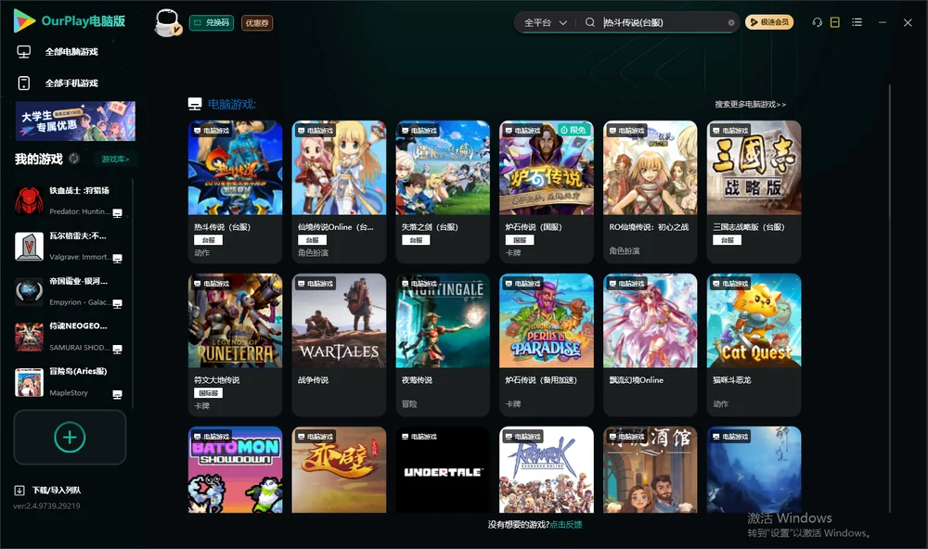Viewport: 928px width, 549px height.
Task: Focus the search input field
Action: click(663, 22)
